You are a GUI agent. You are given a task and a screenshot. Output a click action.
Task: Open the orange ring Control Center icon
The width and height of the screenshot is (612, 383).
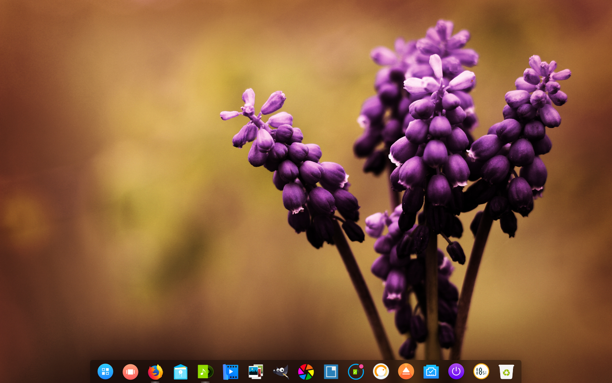(x=381, y=372)
